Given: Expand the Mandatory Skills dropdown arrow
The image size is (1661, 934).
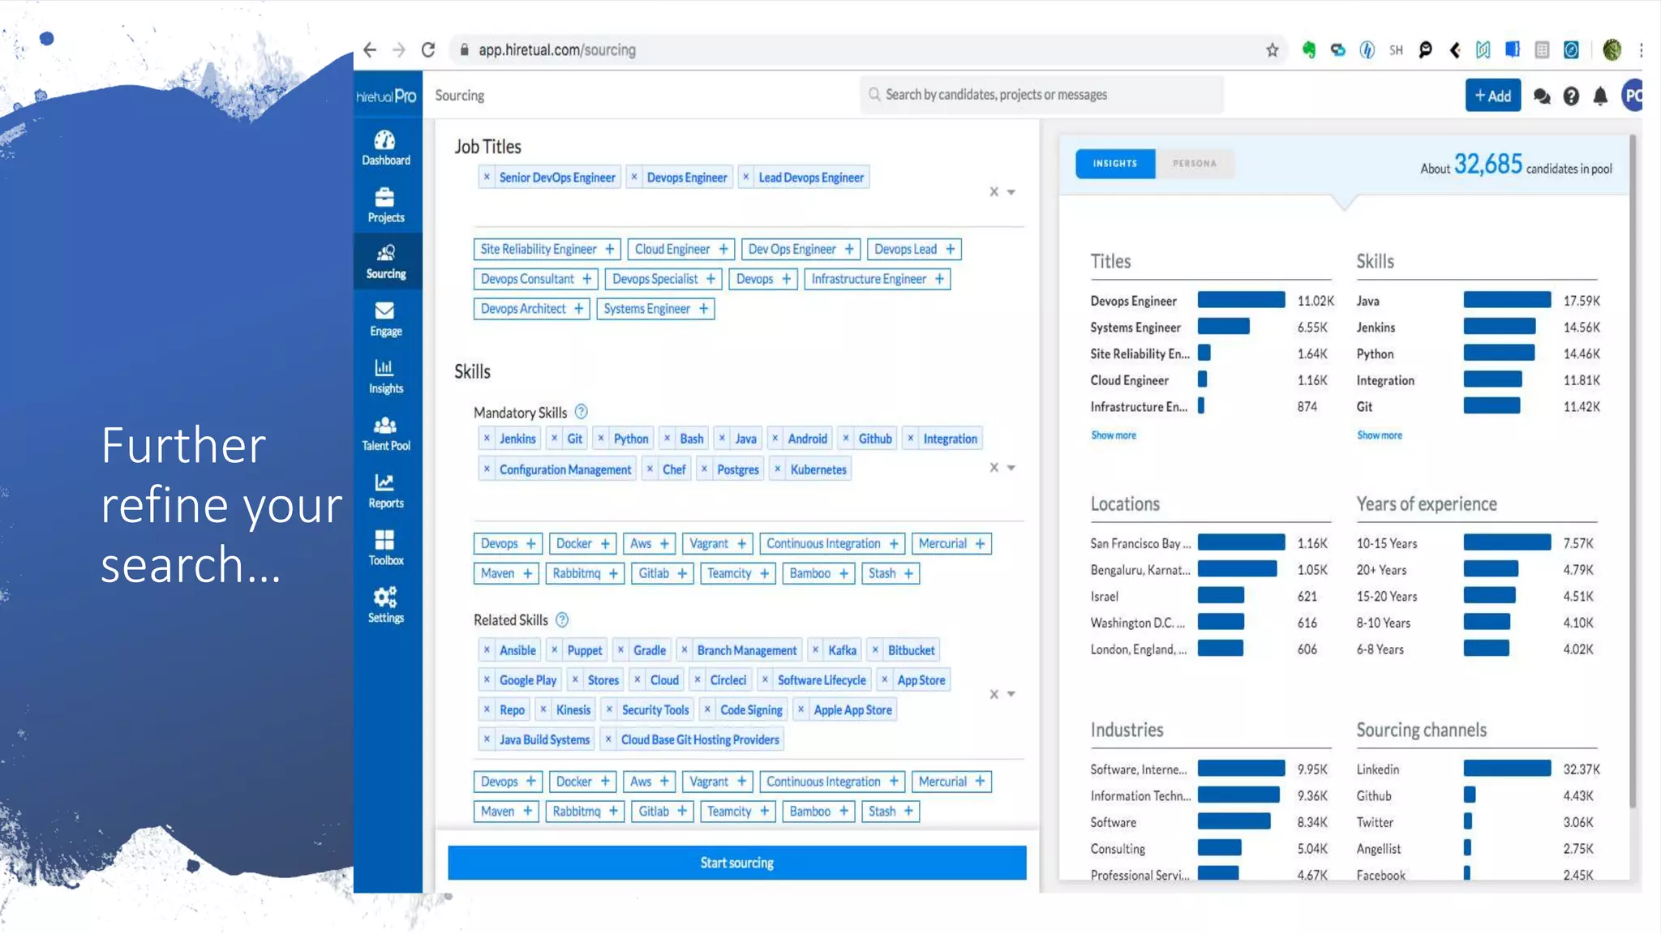Looking at the screenshot, I should 1011,468.
